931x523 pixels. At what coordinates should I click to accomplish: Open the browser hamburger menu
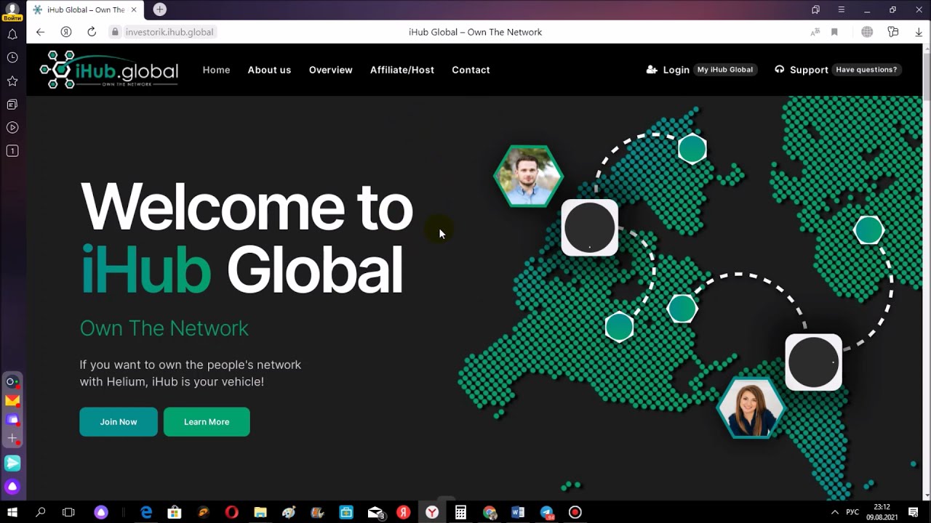[x=842, y=9]
